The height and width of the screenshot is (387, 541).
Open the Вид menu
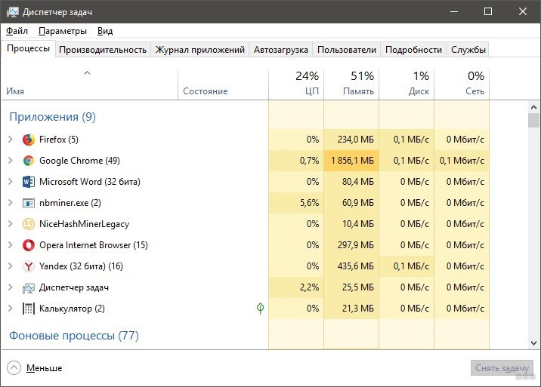click(105, 31)
